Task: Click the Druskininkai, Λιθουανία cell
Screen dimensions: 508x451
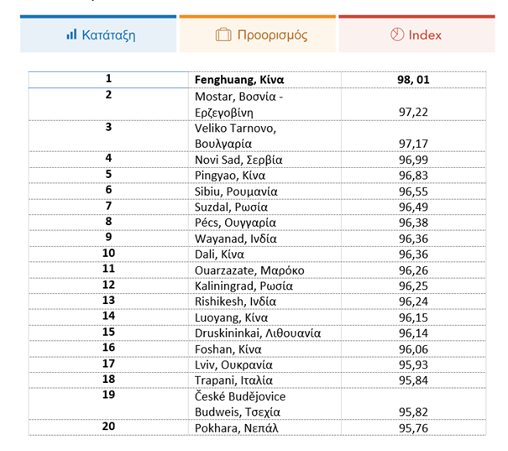Action: coord(264,333)
